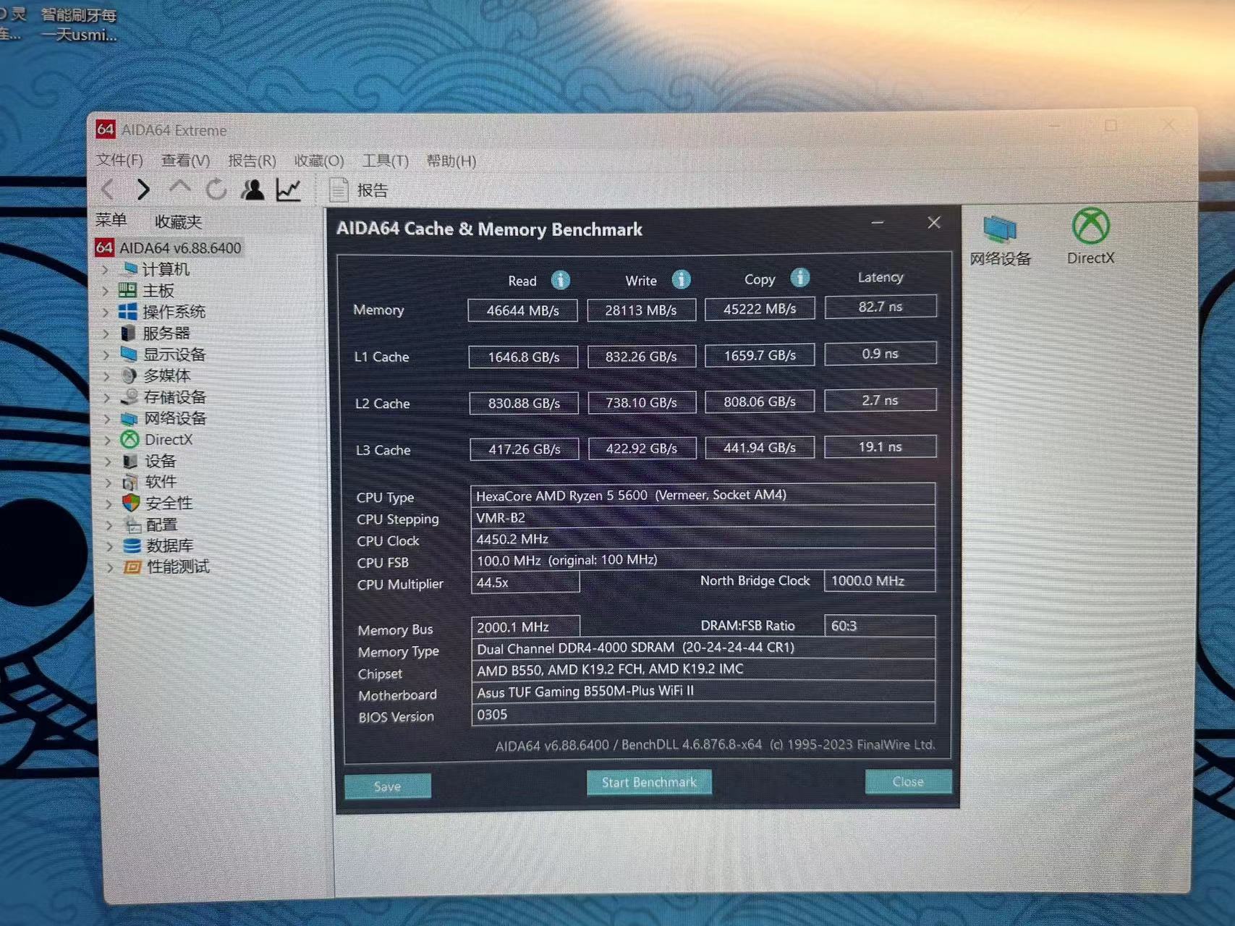This screenshot has width=1235, height=926.
Task: Click the info icon next to Write
Action: (x=680, y=280)
